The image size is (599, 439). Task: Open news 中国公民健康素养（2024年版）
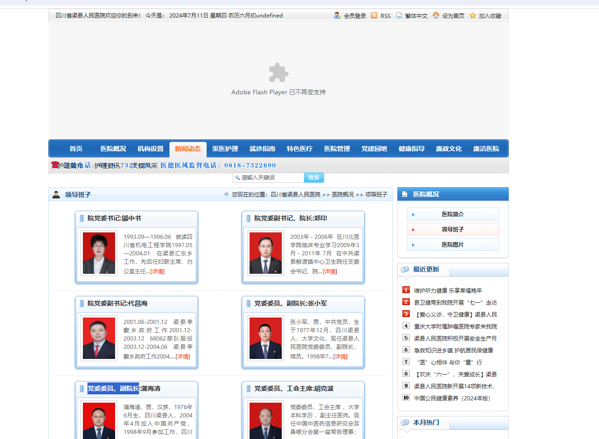point(452,399)
